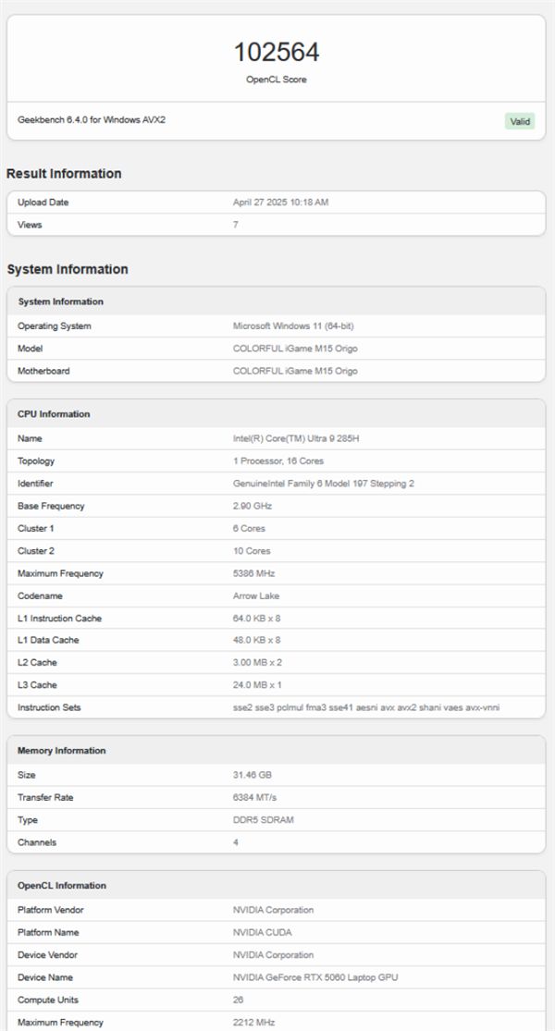555x1031 pixels.
Task: Click the Channels value 4
Action: (236, 842)
